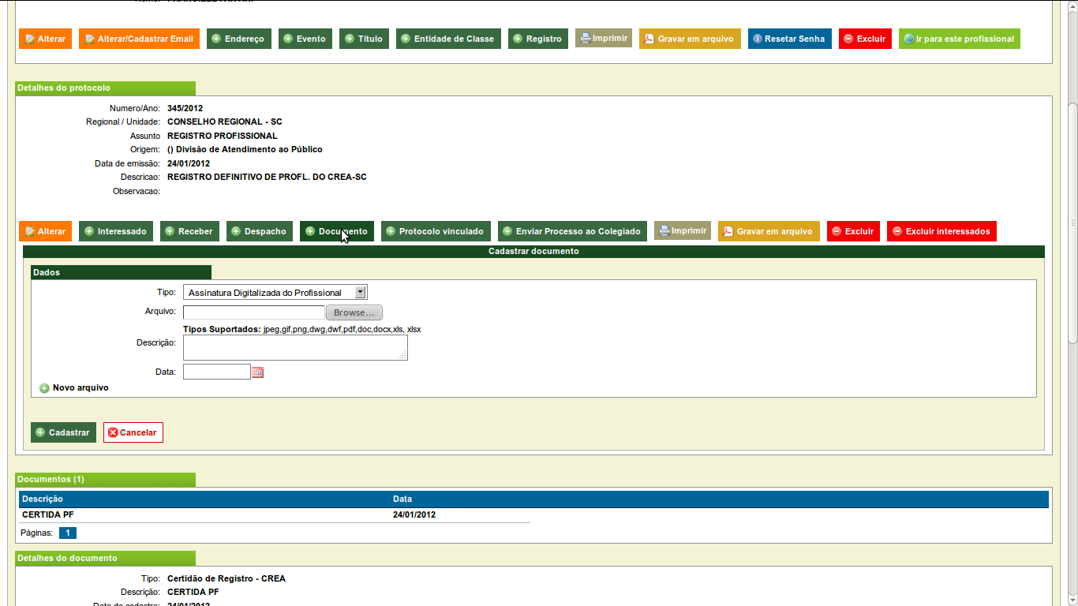This screenshot has height=606, width=1078.
Task: Click Excluir in the professional toolbar
Action: [865, 39]
